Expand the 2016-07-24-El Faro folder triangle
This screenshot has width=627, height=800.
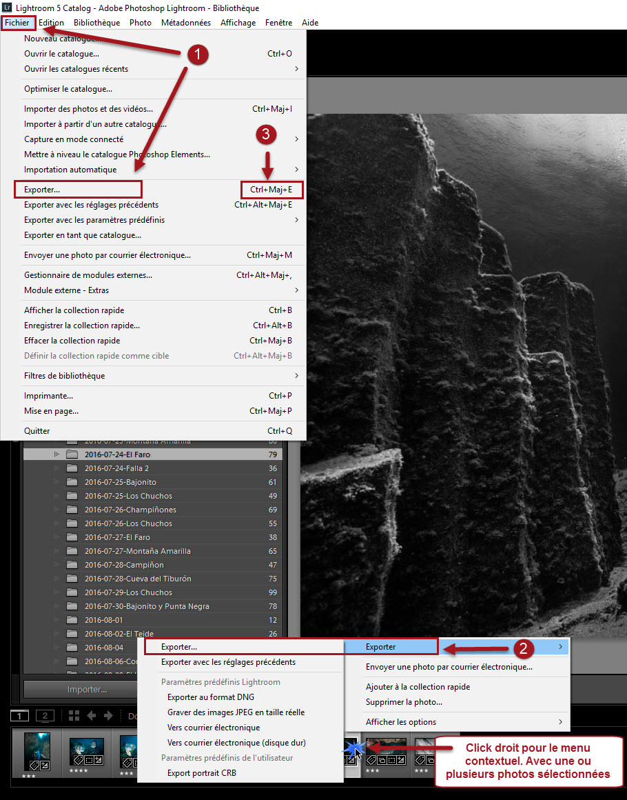(x=56, y=454)
